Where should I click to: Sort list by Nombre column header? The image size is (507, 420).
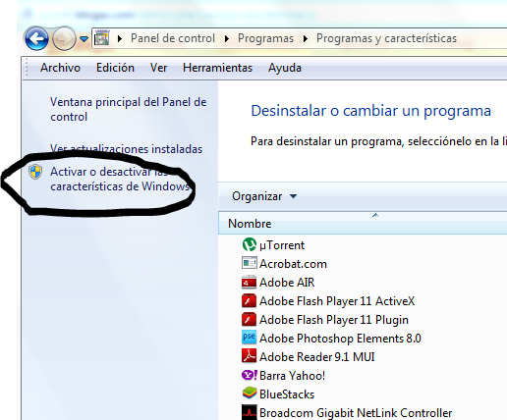[x=363, y=224]
